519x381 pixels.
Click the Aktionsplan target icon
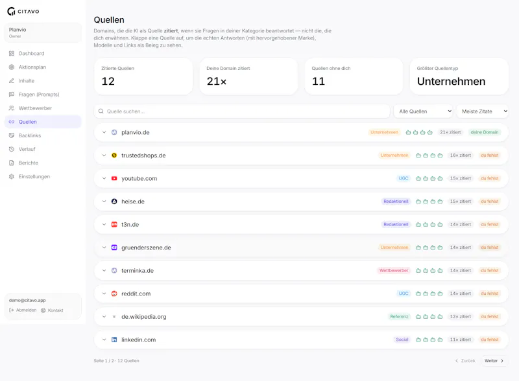pos(12,67)
